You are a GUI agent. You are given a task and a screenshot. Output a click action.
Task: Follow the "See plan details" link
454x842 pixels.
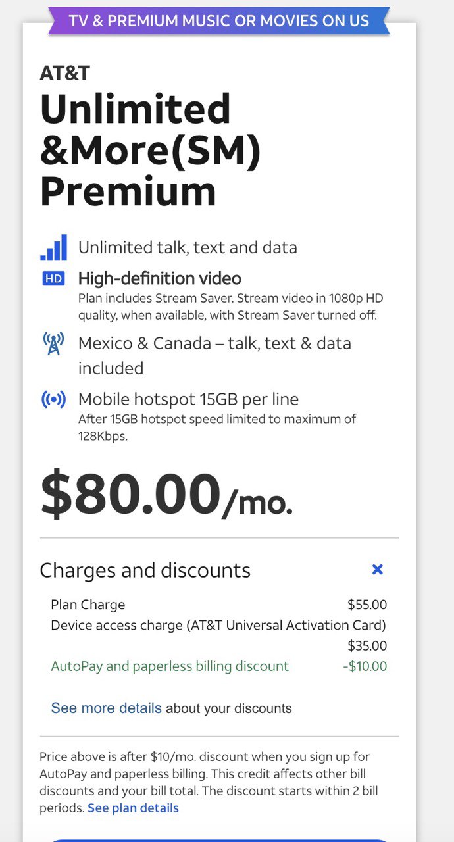click(133, 808)
